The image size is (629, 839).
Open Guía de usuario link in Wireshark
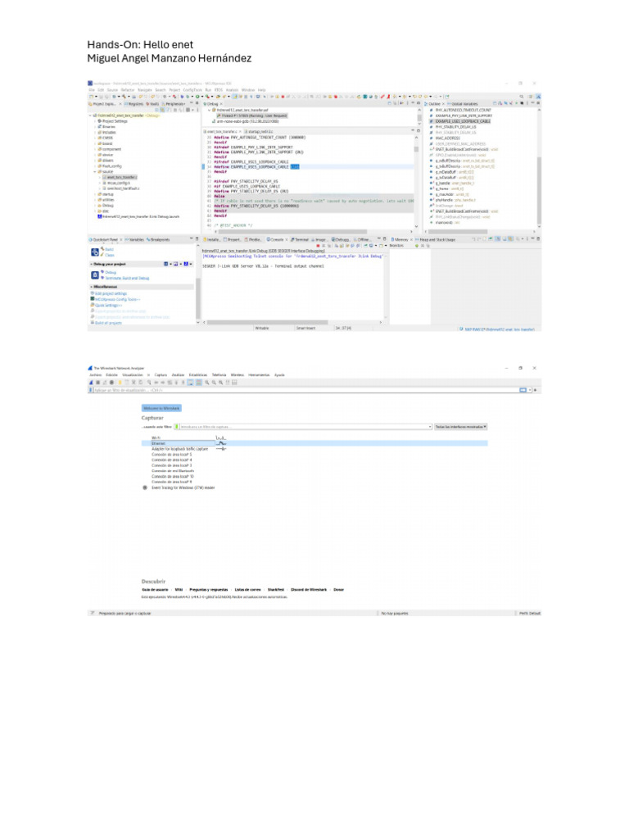[x=155, y=589]
